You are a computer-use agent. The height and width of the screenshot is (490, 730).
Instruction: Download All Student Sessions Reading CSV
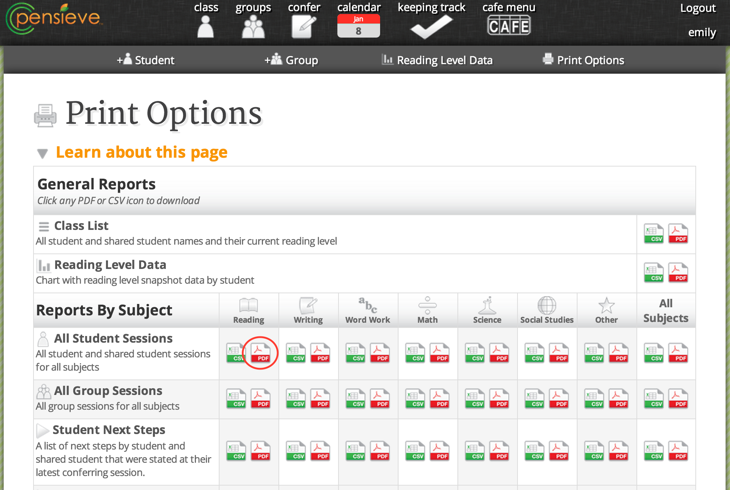click(236, 353)
